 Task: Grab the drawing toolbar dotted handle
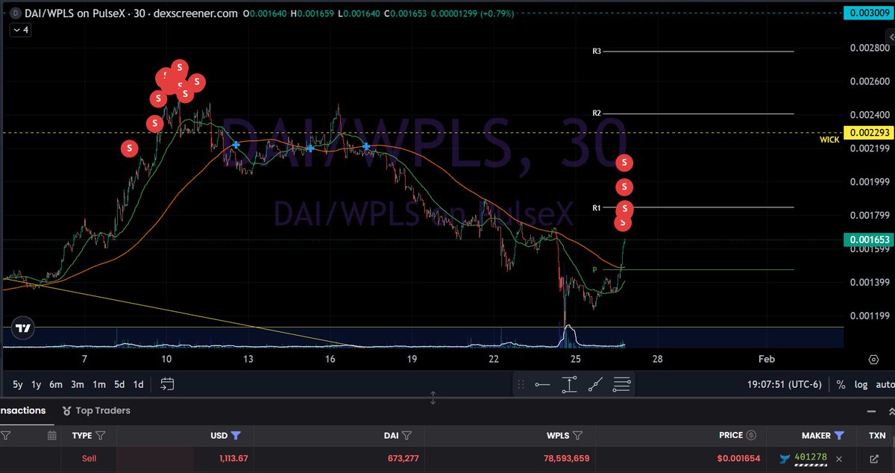coord(521,385)
